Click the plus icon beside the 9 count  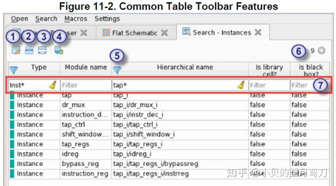pyautogui.click(x=321, y=50)
